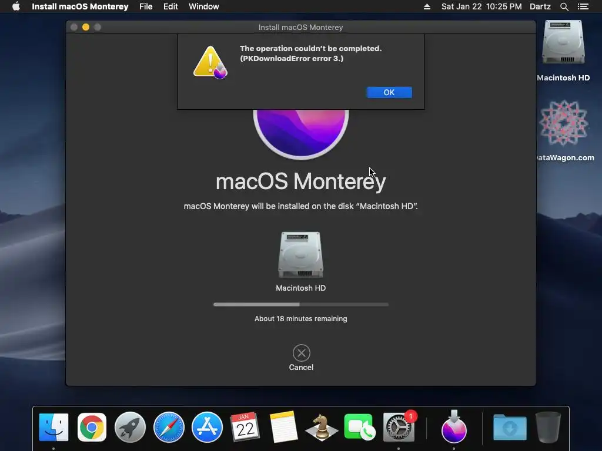Click 'PKDownloadError error 3' message text

pyautogui.click(x=292, y=59)
